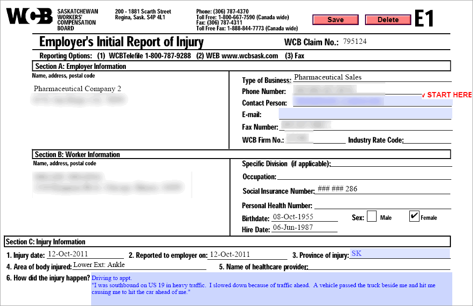Edit the Area of body injured field
473x306 pixels.
(x=139, y=265)
